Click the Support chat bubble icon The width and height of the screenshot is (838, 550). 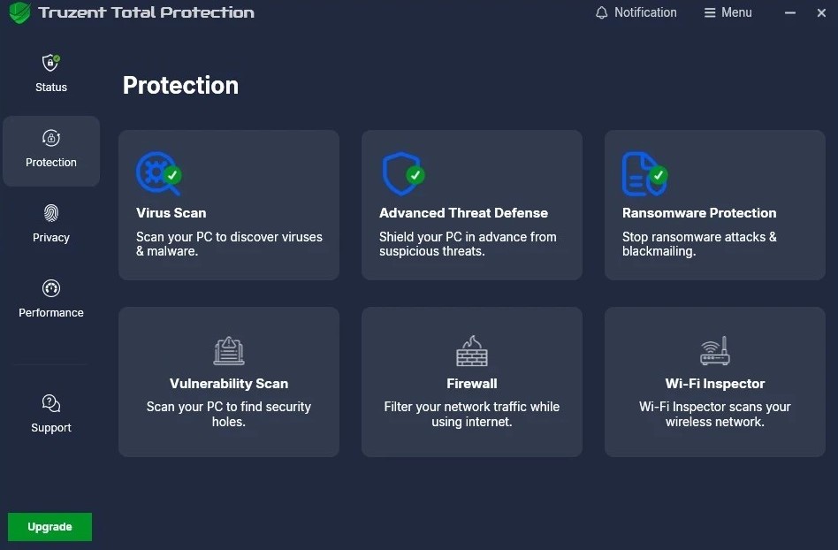(51, 404)
